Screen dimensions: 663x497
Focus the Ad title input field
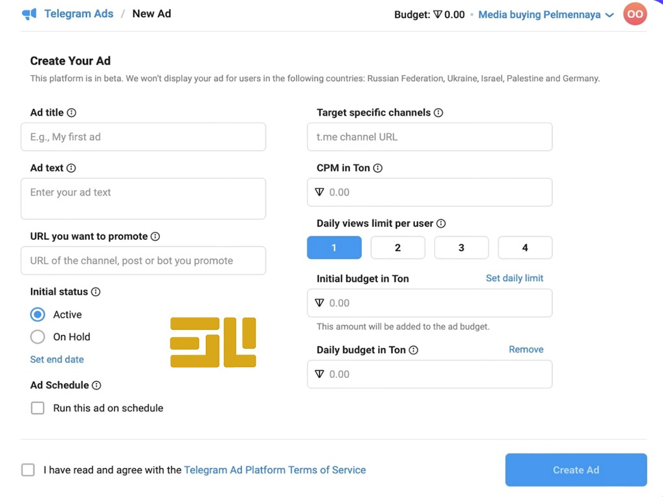point(143,137)
